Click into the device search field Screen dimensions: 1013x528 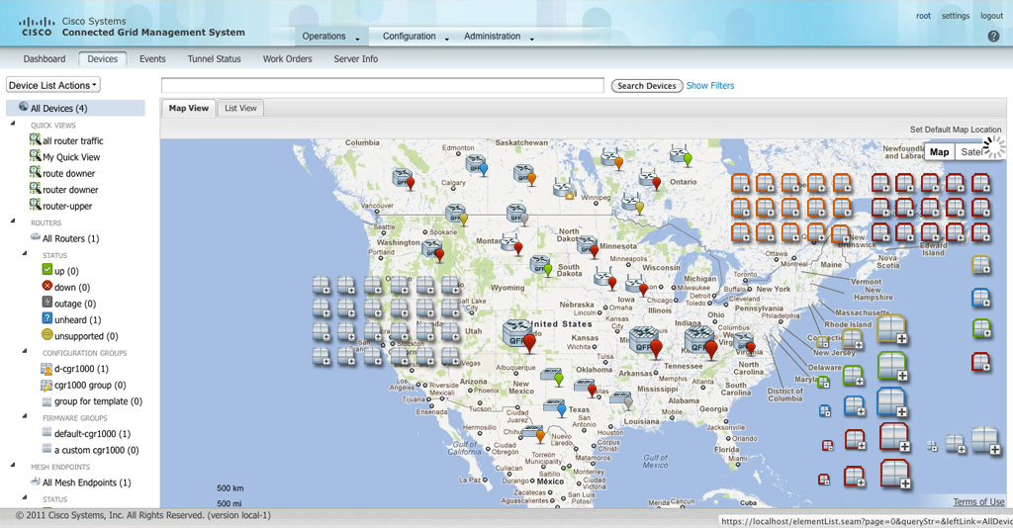coord(382,86)
